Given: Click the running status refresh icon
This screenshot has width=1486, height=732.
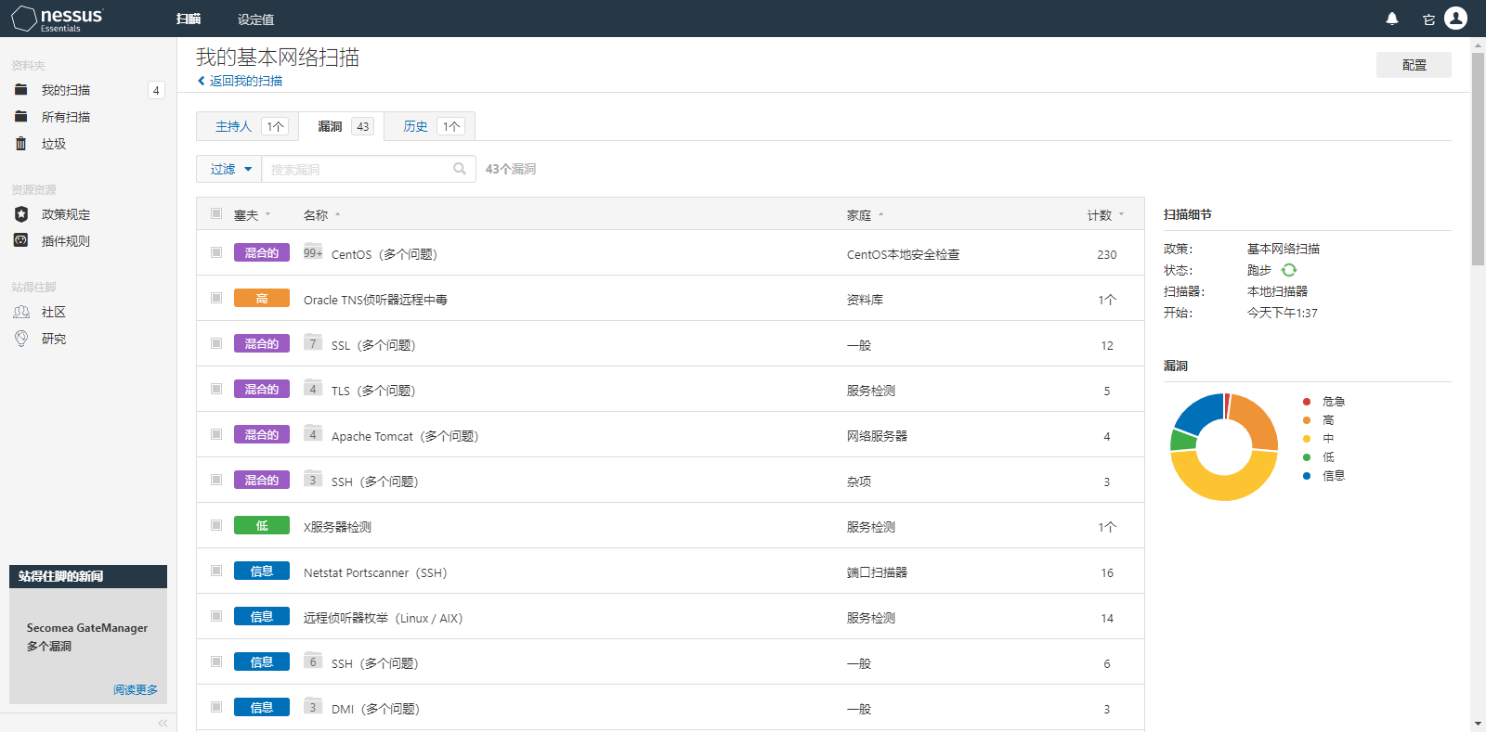Looking at the screenshot, I should point(1289,270).
